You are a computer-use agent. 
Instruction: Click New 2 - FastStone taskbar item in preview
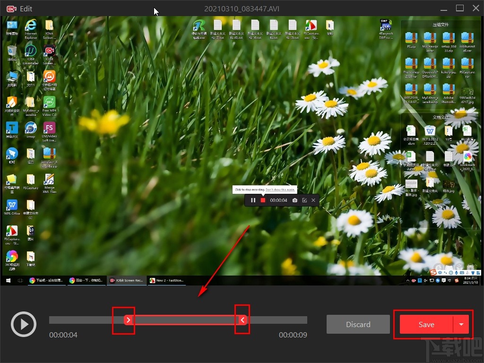click(167, 280)
